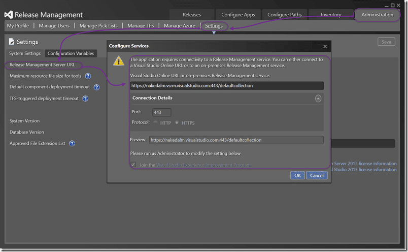Collapse the Connection Details section
The image size is (408, 252).
318,99
